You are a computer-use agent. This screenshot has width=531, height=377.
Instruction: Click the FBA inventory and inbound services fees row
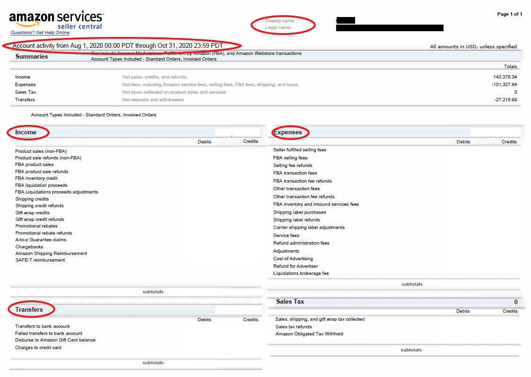pos(316,204)
